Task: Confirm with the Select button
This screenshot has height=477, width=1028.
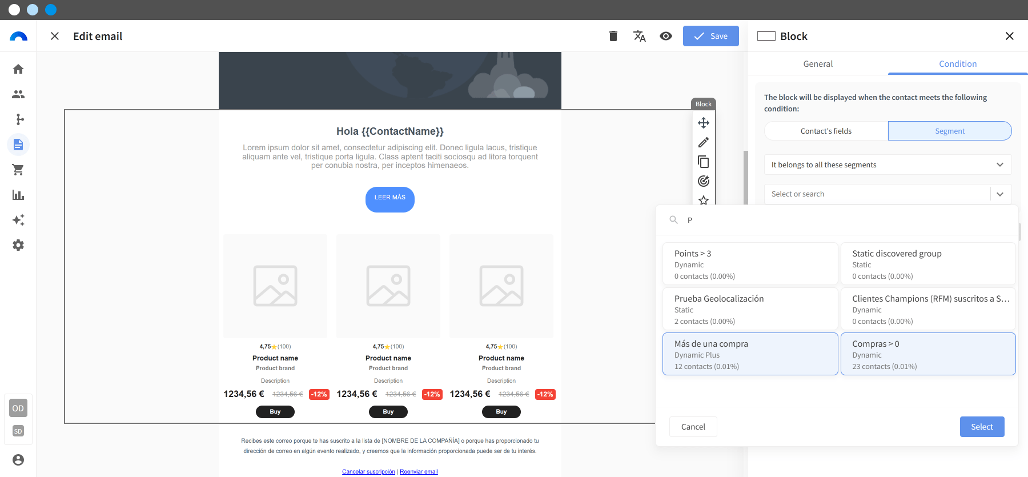Action: [982, 427]
